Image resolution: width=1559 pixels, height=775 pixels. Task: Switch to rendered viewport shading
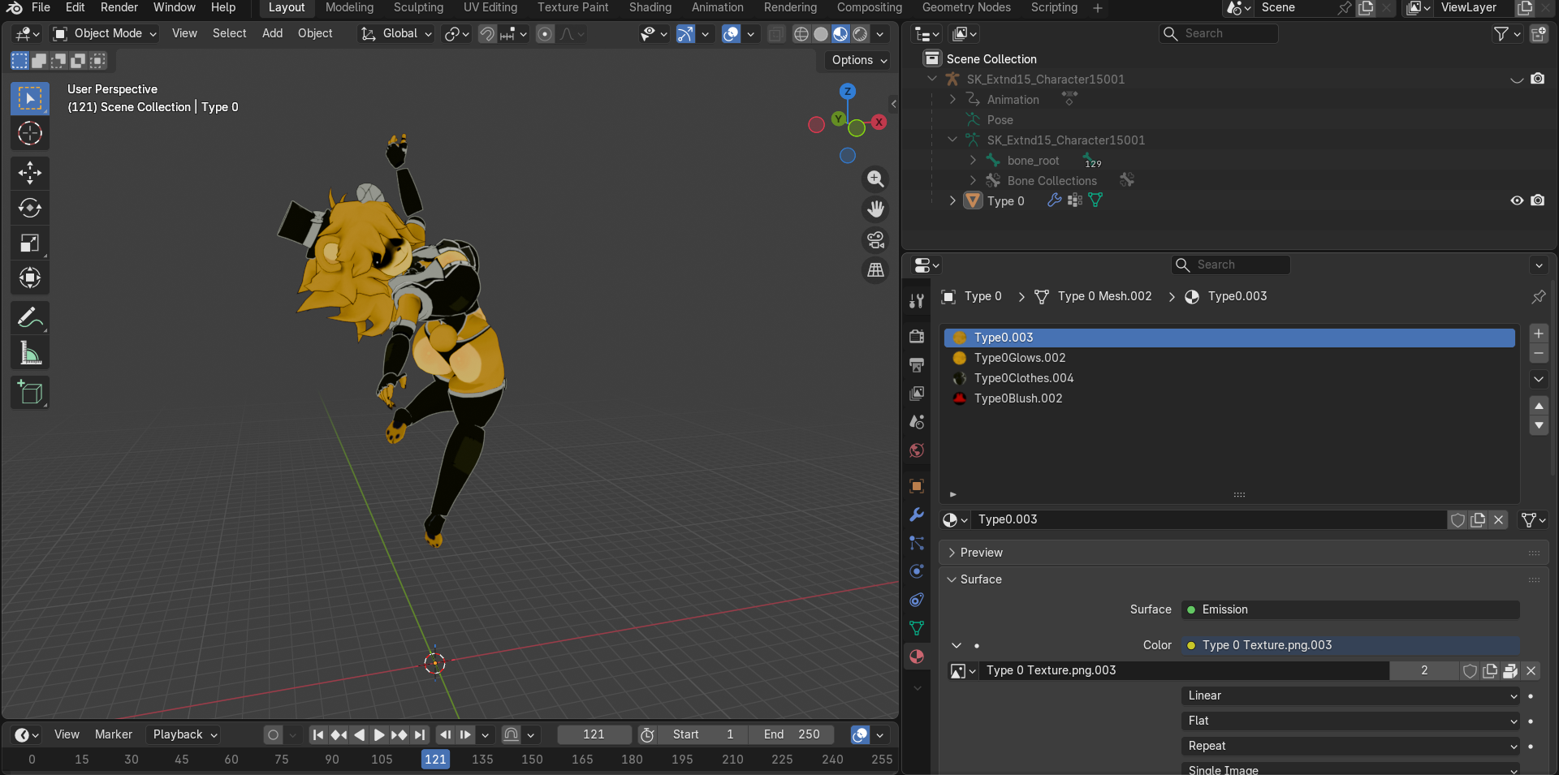click(x=861, y=34)
